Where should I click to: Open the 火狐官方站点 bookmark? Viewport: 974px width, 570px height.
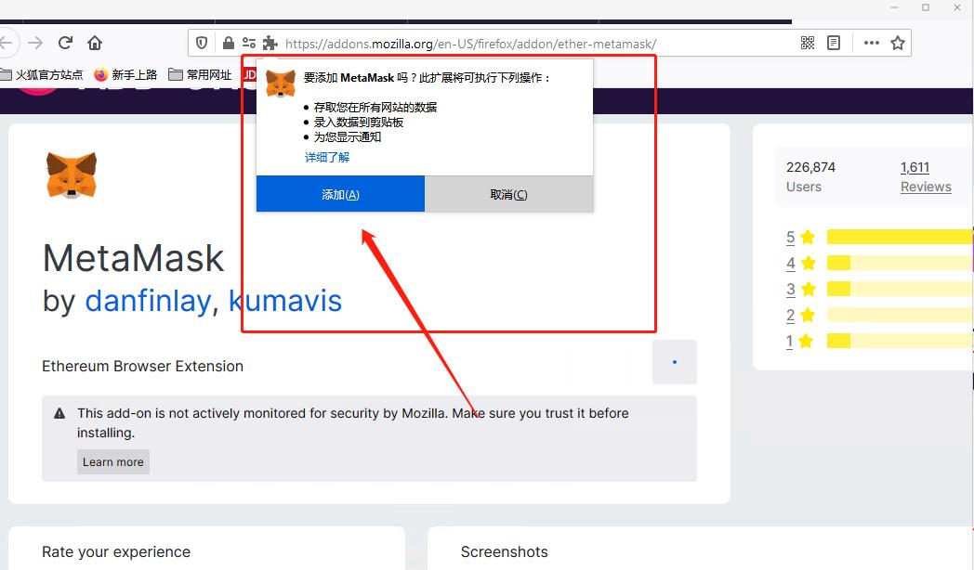coord(42,74)
